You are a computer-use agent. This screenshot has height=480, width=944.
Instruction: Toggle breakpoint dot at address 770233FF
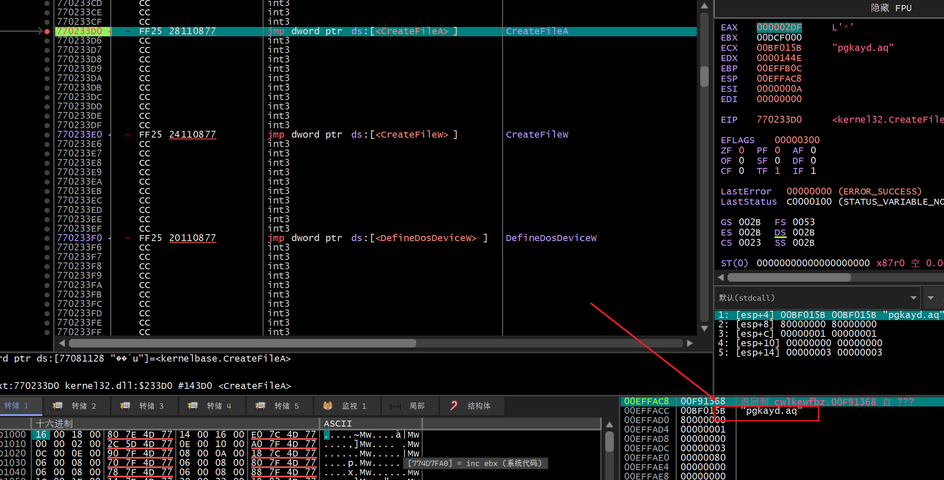pyautogui.click(x=47, y=332)
